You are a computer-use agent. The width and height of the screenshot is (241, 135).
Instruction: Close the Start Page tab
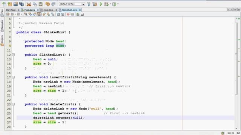pos(18,10)
